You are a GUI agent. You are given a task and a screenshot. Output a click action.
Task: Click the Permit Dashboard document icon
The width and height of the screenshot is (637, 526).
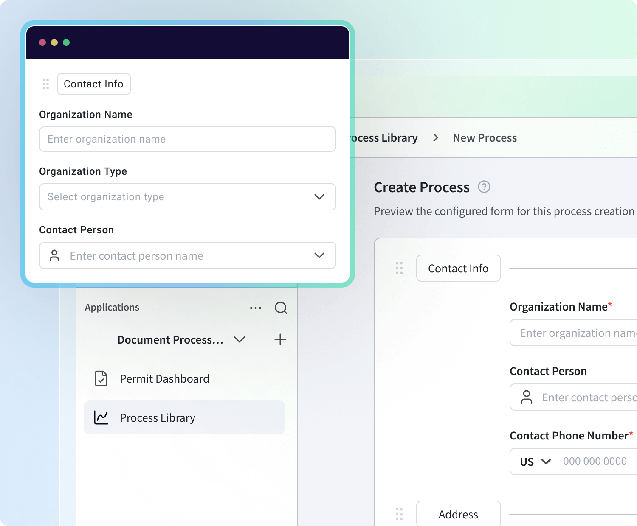pos(101,378)
